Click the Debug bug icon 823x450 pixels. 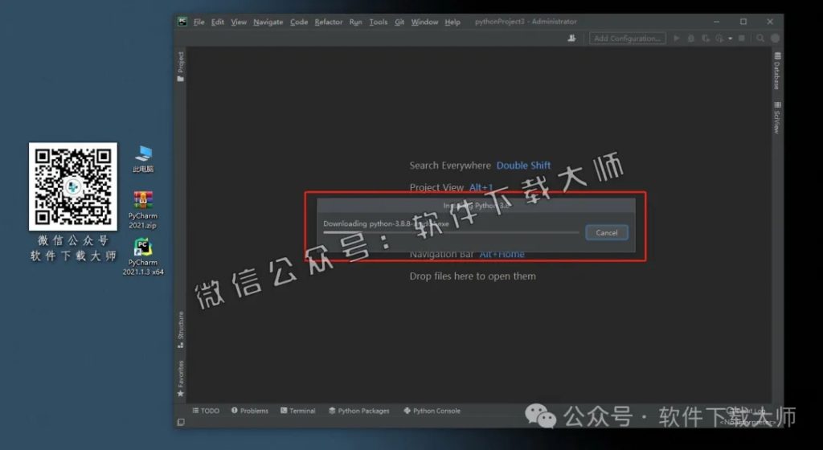pyautogui.click(x=690, y=39)
